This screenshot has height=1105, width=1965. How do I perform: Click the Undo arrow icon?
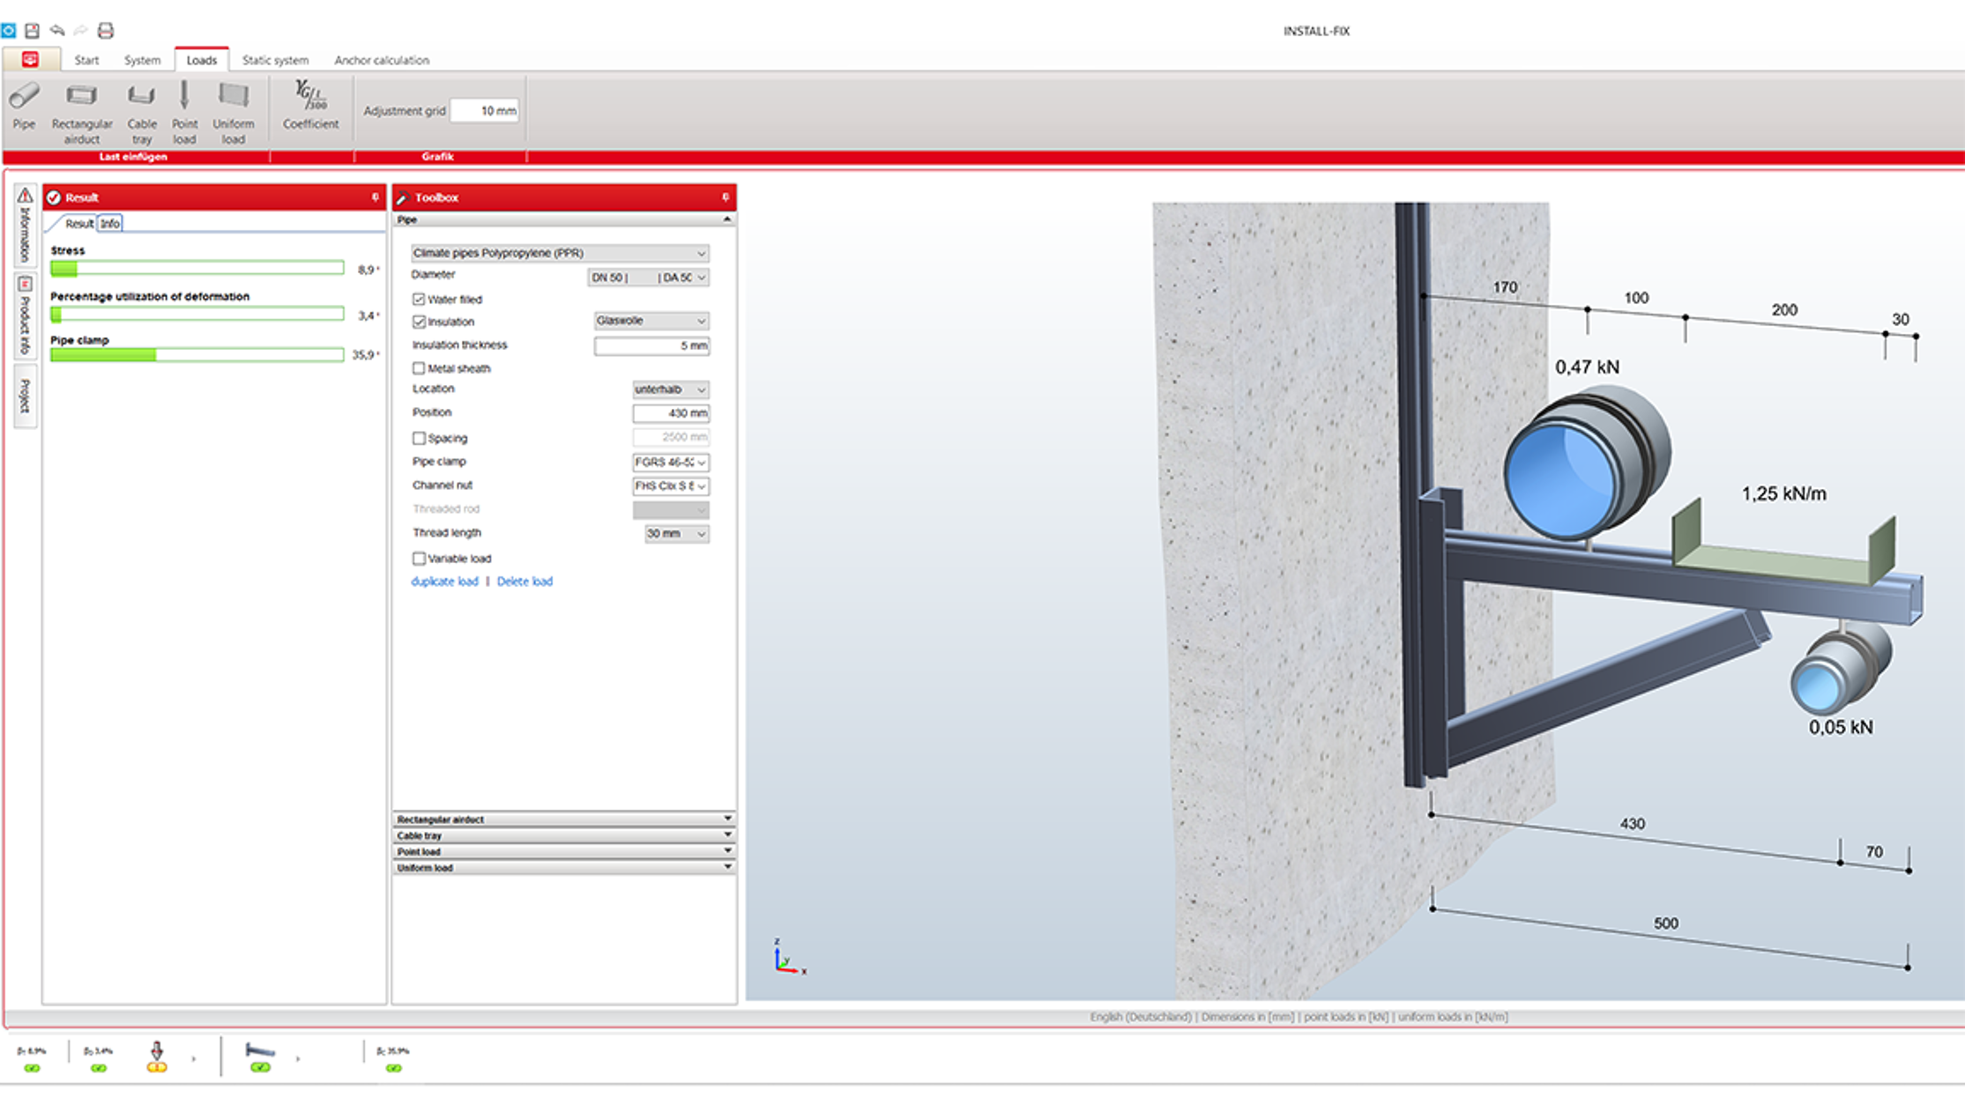tap(57, 31)
